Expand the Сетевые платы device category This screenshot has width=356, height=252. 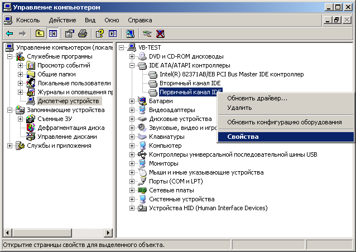pyautogui.click(x=132, y=190)
